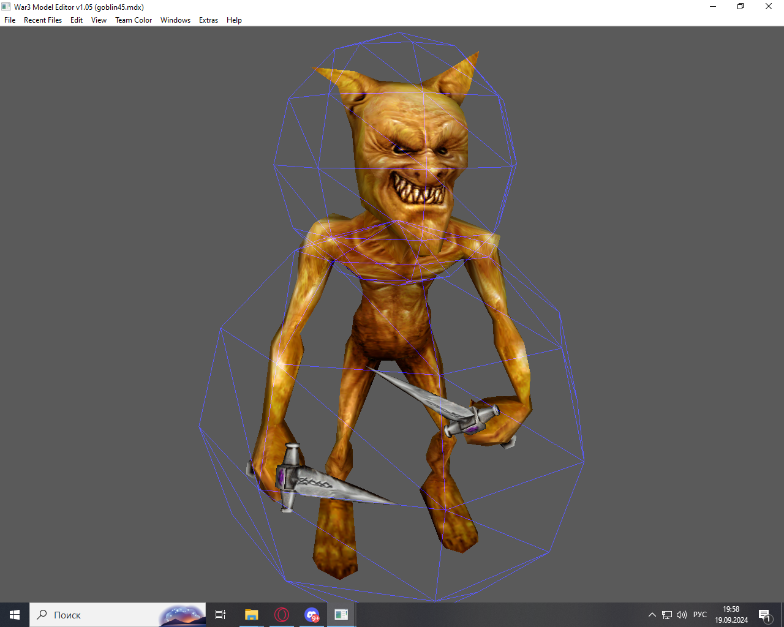Image resolution: width=784 pixels, height=627 pixels.
Task: Open network settings tray icon
Action: pyautogui.click(x=667, y=615)
